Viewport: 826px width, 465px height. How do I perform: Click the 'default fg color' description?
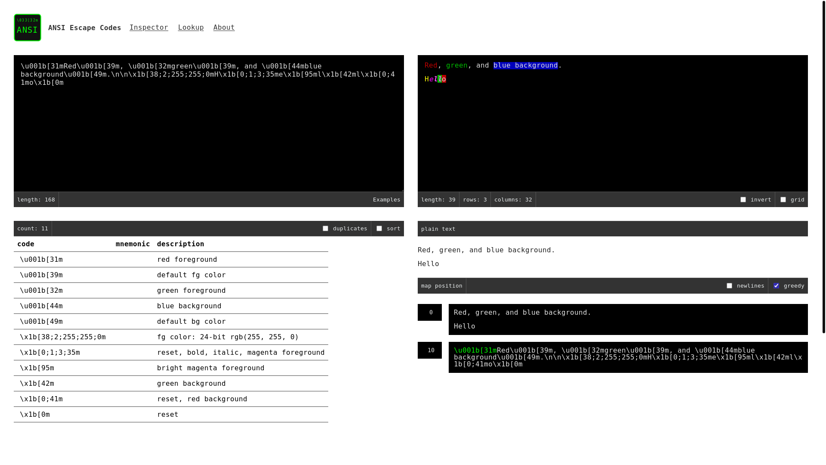[191, 275]
